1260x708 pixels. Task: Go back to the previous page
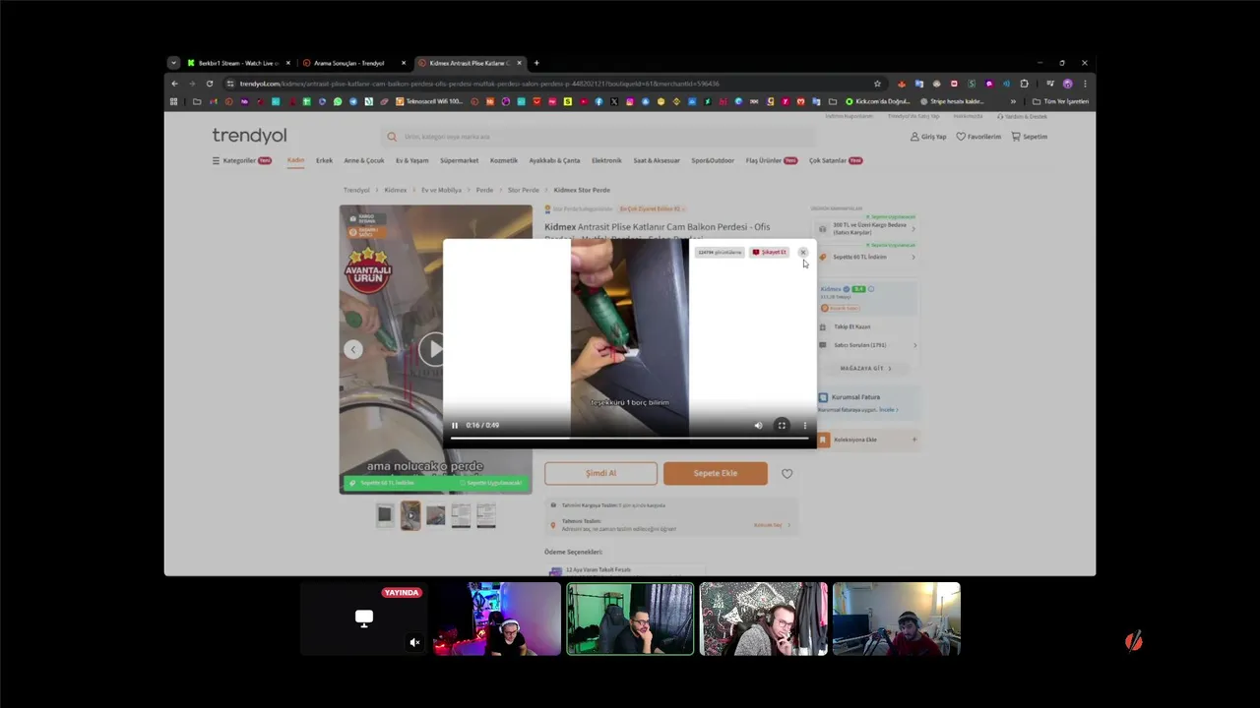175,84
